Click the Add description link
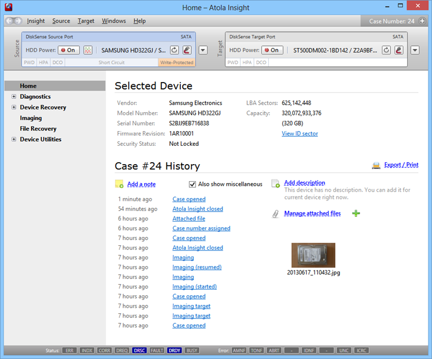The image size is (432, 359). [305, 183]
